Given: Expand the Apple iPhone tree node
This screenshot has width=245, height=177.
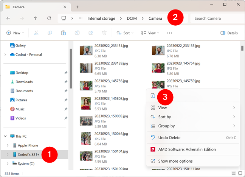Looking at the screenshot, I should click(x=8, y=145).
